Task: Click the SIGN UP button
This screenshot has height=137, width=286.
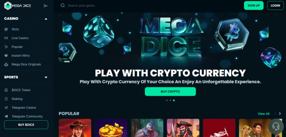Action: pos(254,6)
